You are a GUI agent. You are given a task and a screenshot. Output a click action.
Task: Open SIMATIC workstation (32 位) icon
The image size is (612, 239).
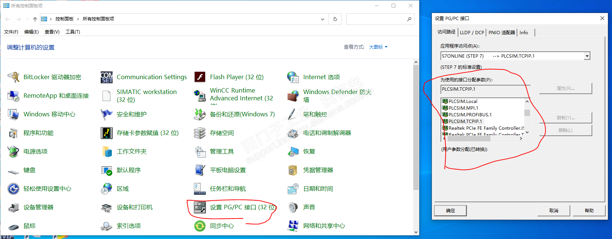point(107,96)
